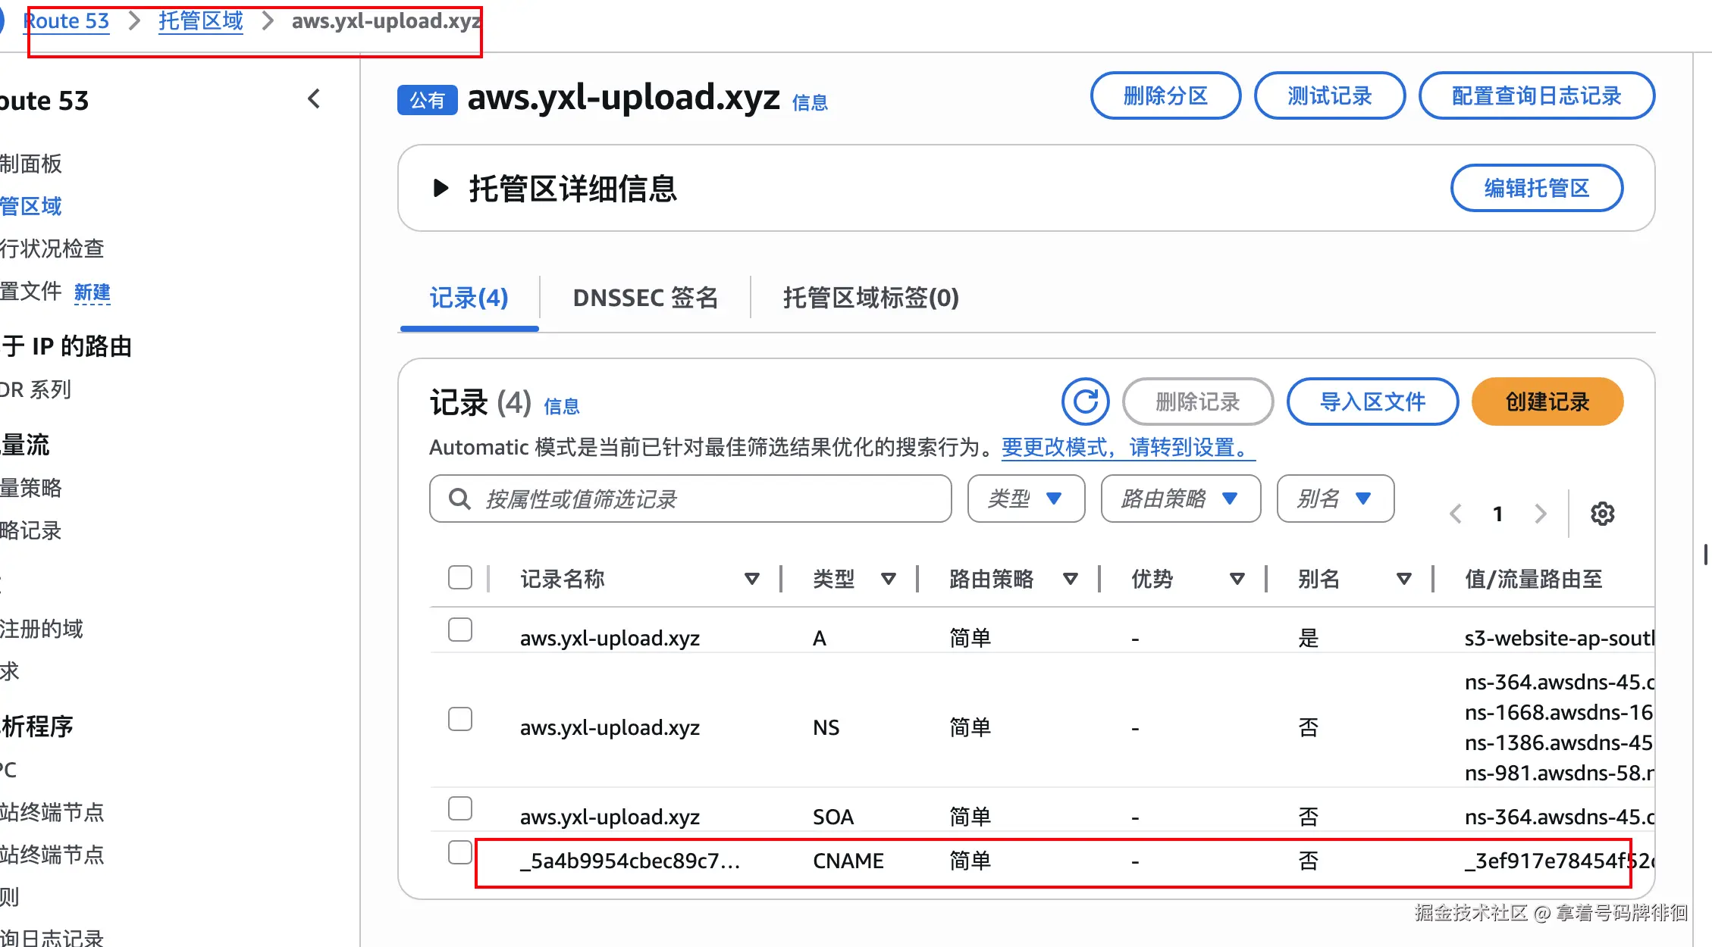The height and width of the screenshot is (947, 1712).
Task: Go to next page of records
Action: (x=1540, y=514)
